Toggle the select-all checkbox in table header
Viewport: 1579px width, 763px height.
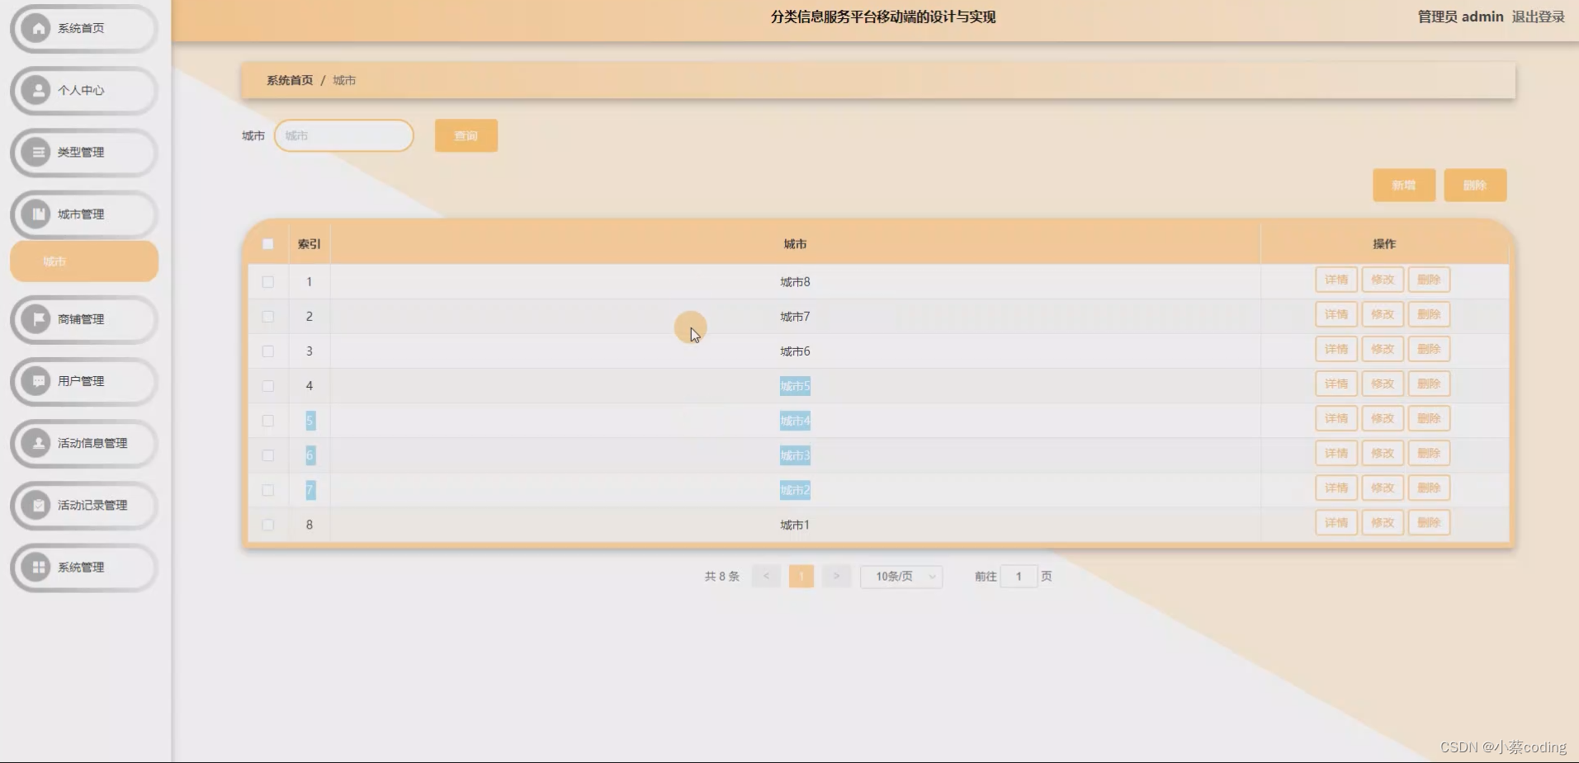(x=267, y=243)
